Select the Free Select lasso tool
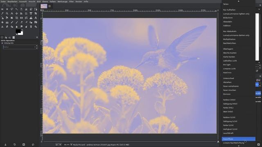 (12, 9)
